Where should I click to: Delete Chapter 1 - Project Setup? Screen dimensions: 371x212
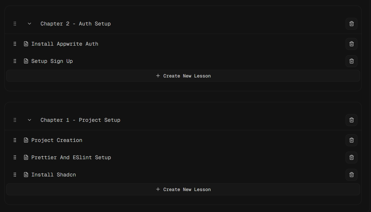click(x=351, y=120)
